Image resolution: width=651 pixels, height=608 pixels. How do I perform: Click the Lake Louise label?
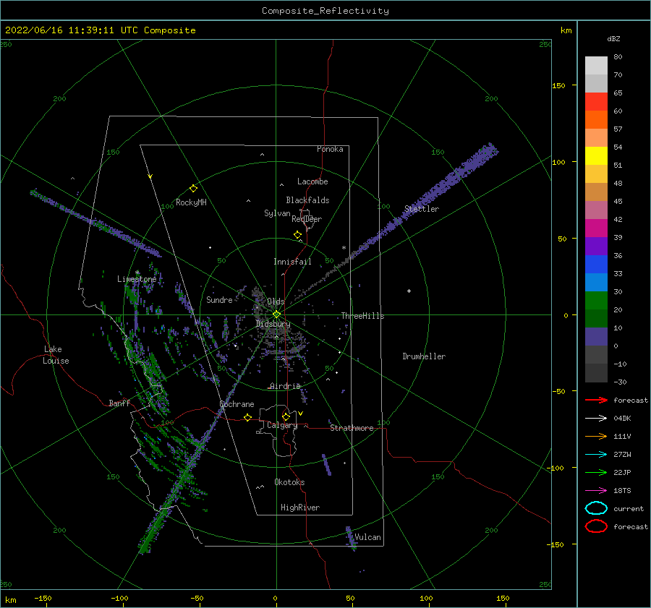point(56,355)
